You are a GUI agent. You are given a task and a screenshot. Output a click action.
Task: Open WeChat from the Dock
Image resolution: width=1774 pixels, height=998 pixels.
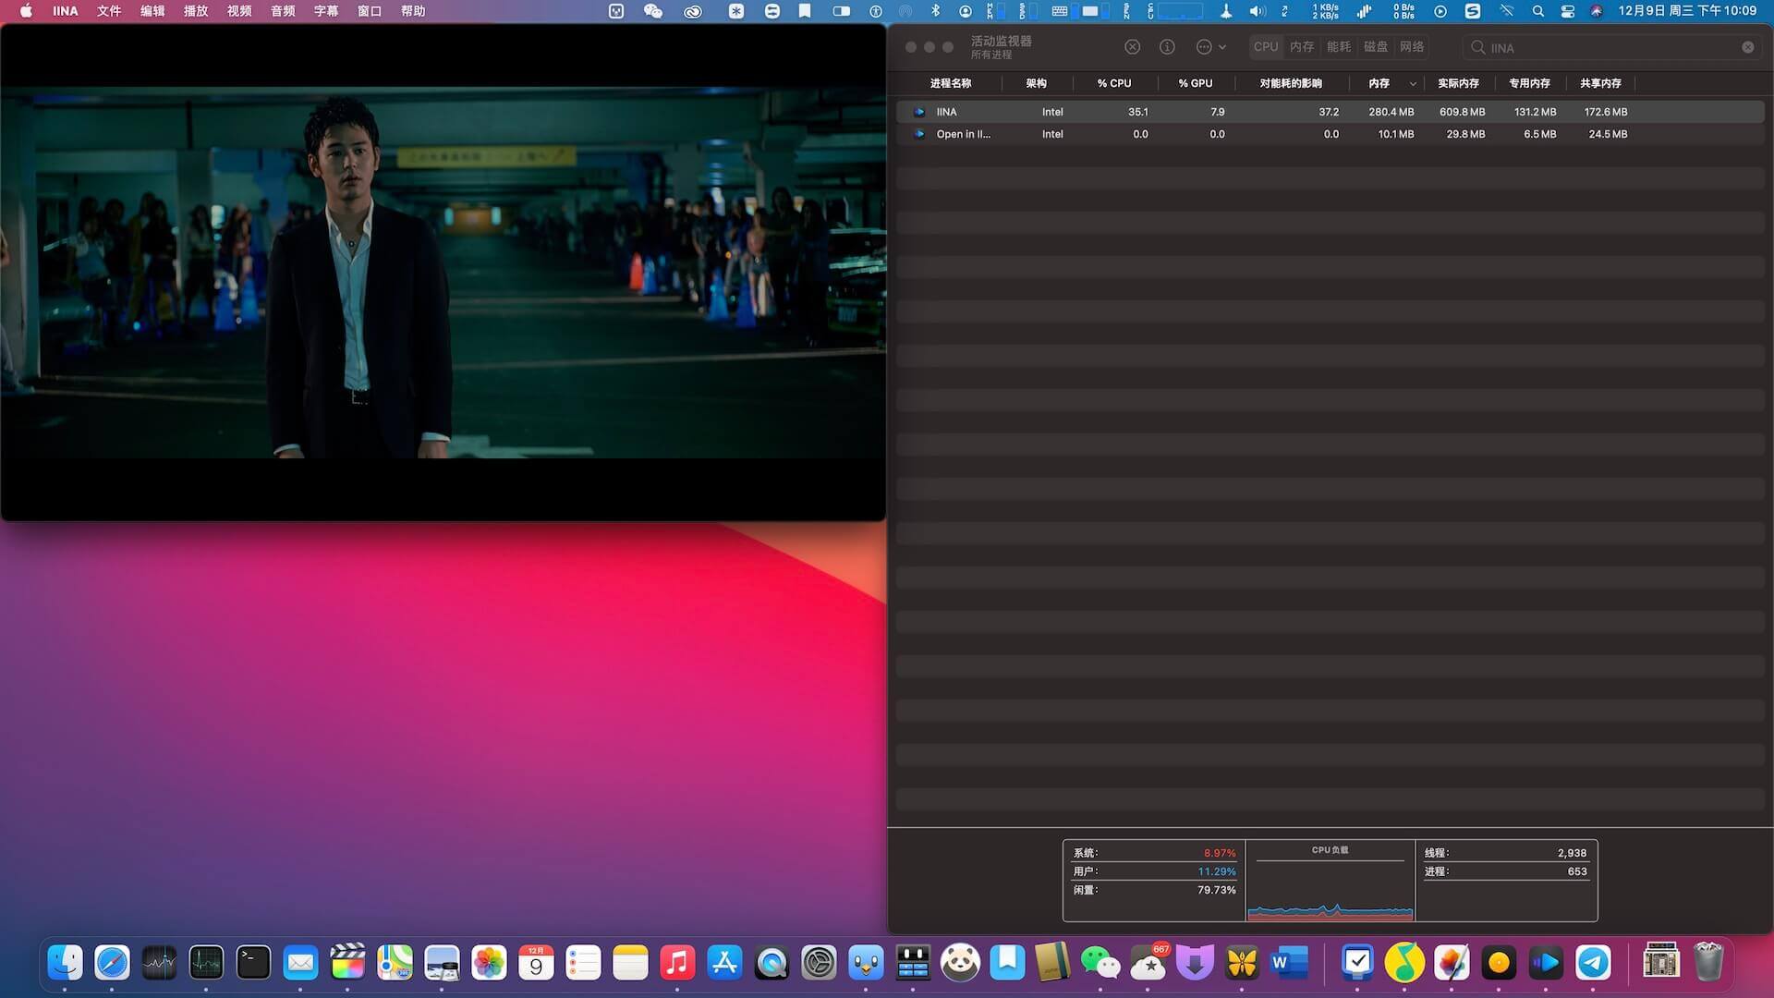1100,963
